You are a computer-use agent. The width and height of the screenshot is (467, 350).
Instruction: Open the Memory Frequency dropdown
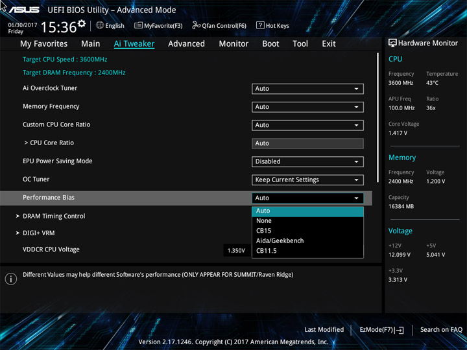click(x=307, y=107)
